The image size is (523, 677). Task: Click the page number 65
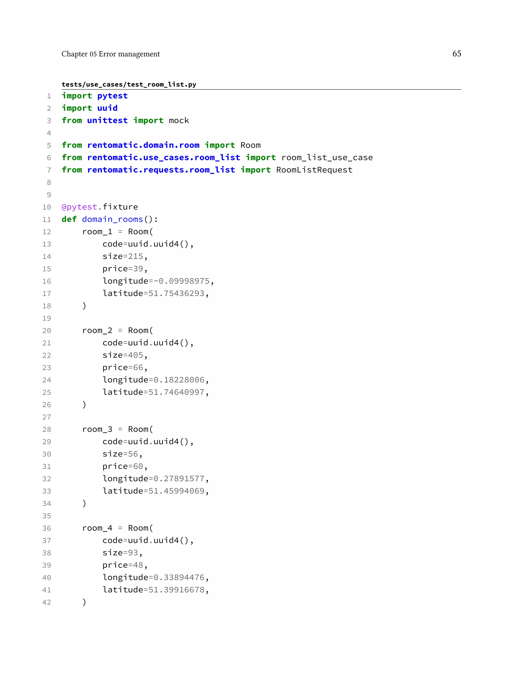click(x=457, y=54)
